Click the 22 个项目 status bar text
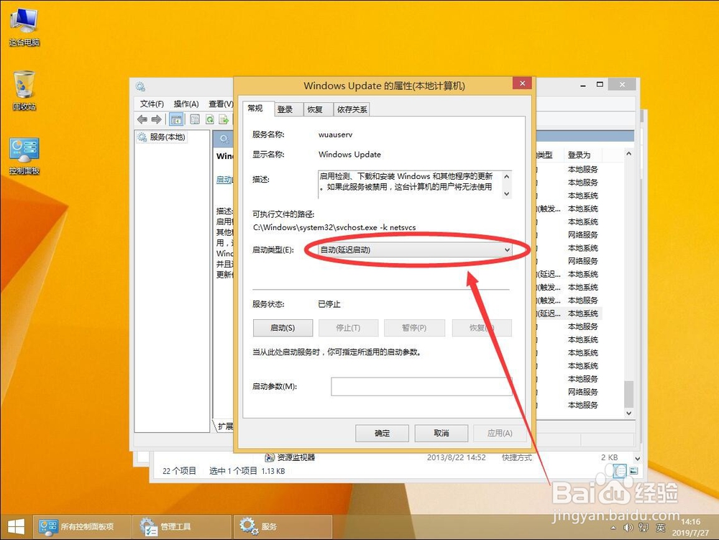 click(179, 471)
